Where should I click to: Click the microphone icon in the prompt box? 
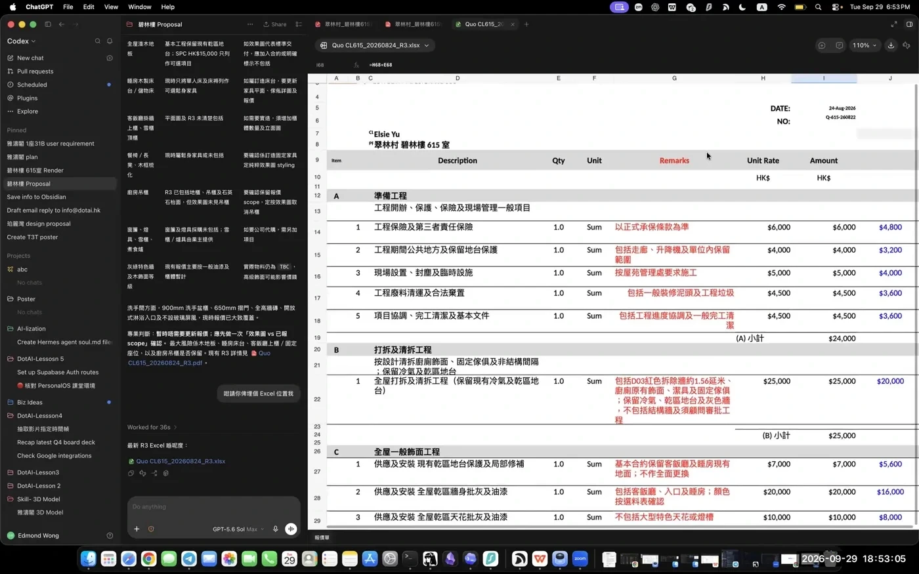(275, 529)
